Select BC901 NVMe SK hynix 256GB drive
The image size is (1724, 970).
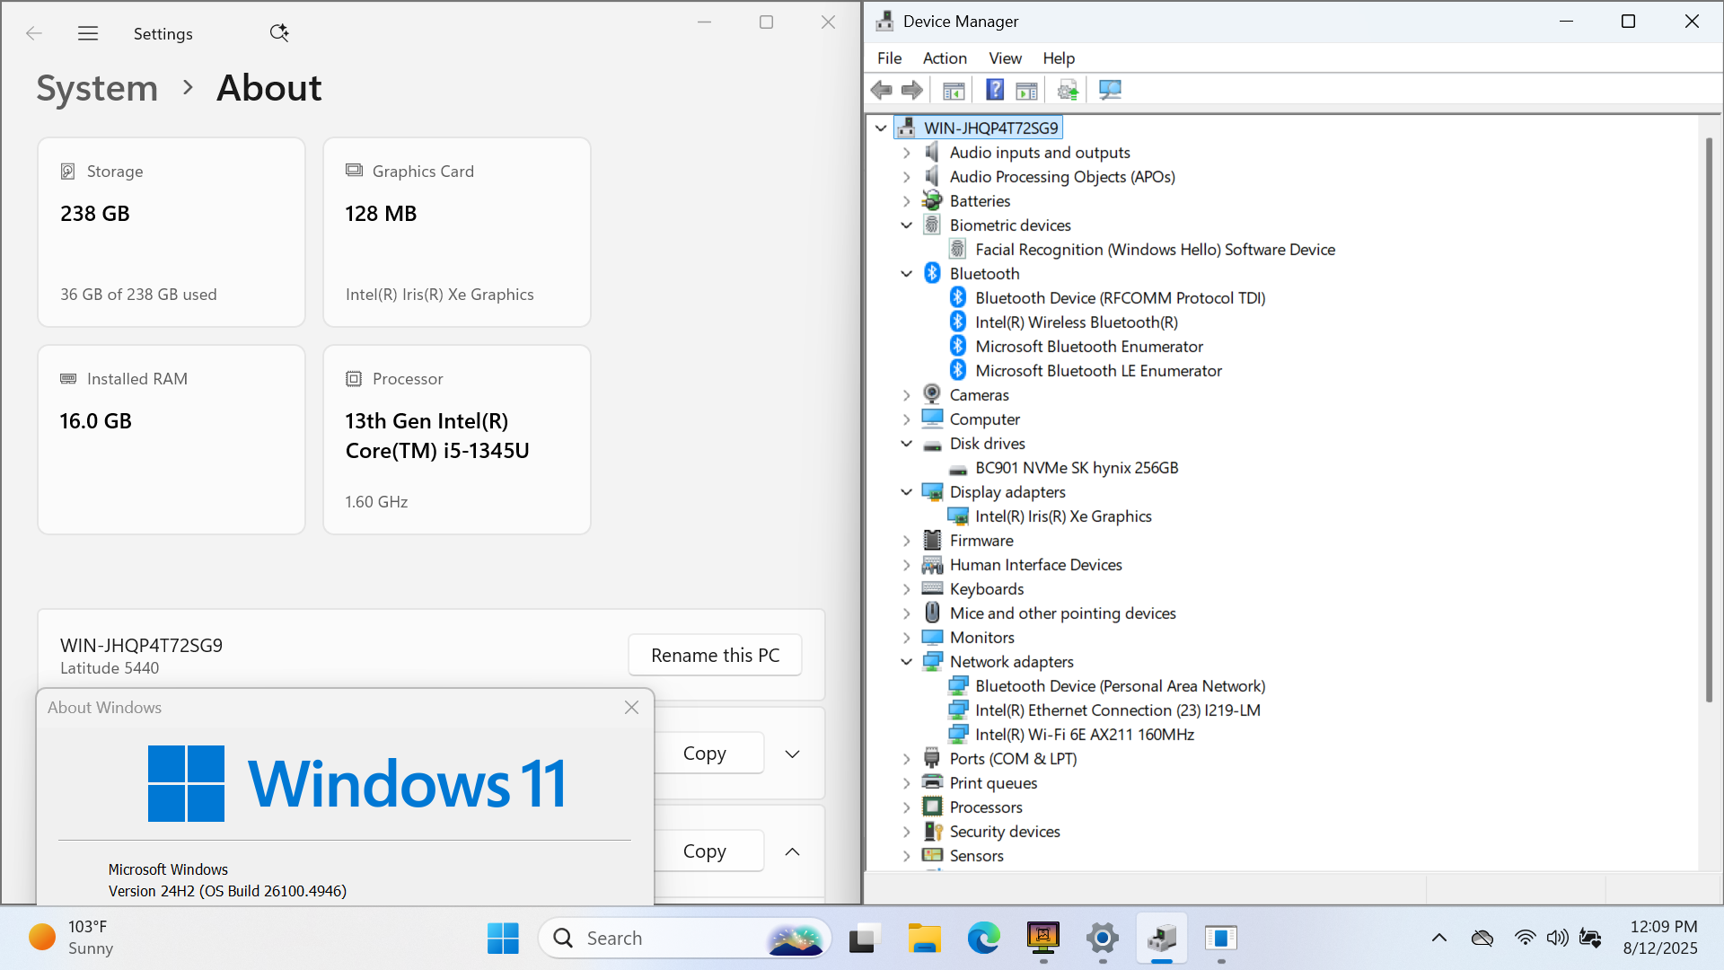pos(1077,468)
